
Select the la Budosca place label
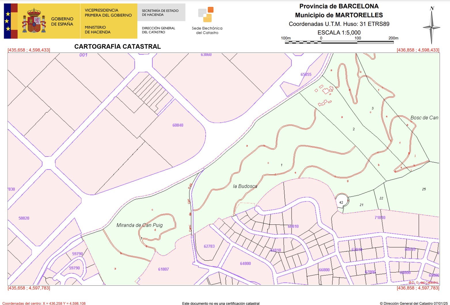click(x=245, y=186)
